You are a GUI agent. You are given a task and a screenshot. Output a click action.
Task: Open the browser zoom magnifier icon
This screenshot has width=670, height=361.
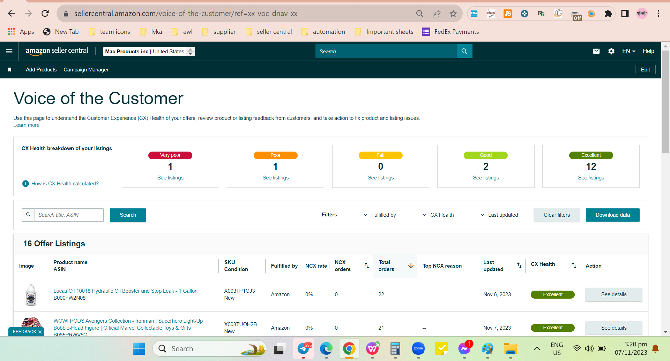[x=420, y=14]
